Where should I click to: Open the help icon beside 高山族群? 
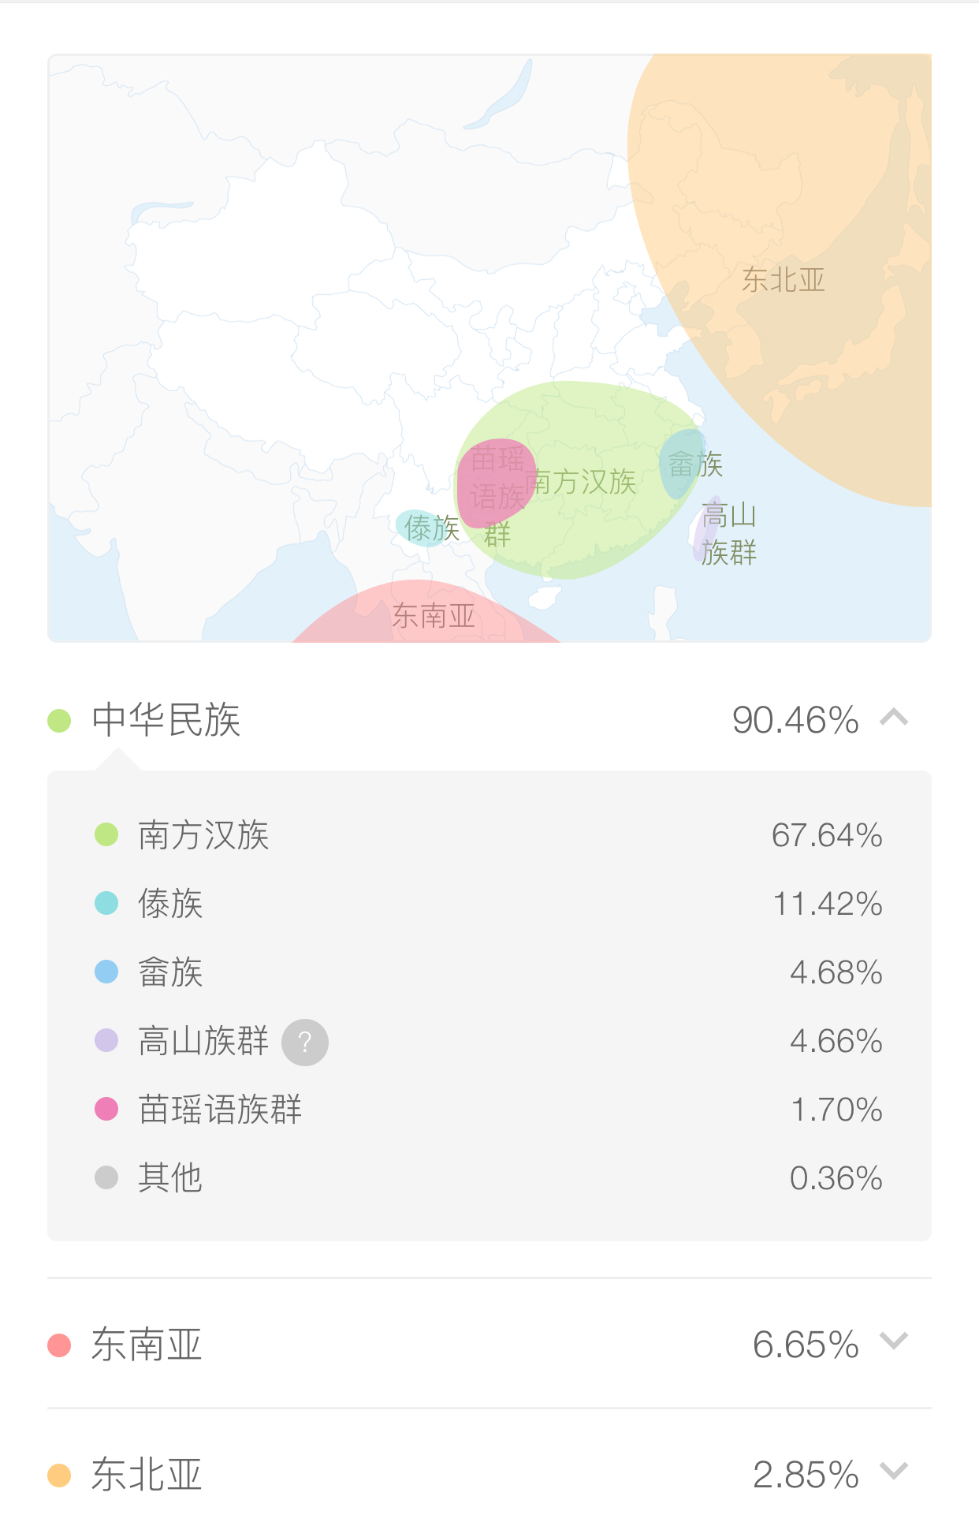pyautogui.click(x=305, y=1042)
